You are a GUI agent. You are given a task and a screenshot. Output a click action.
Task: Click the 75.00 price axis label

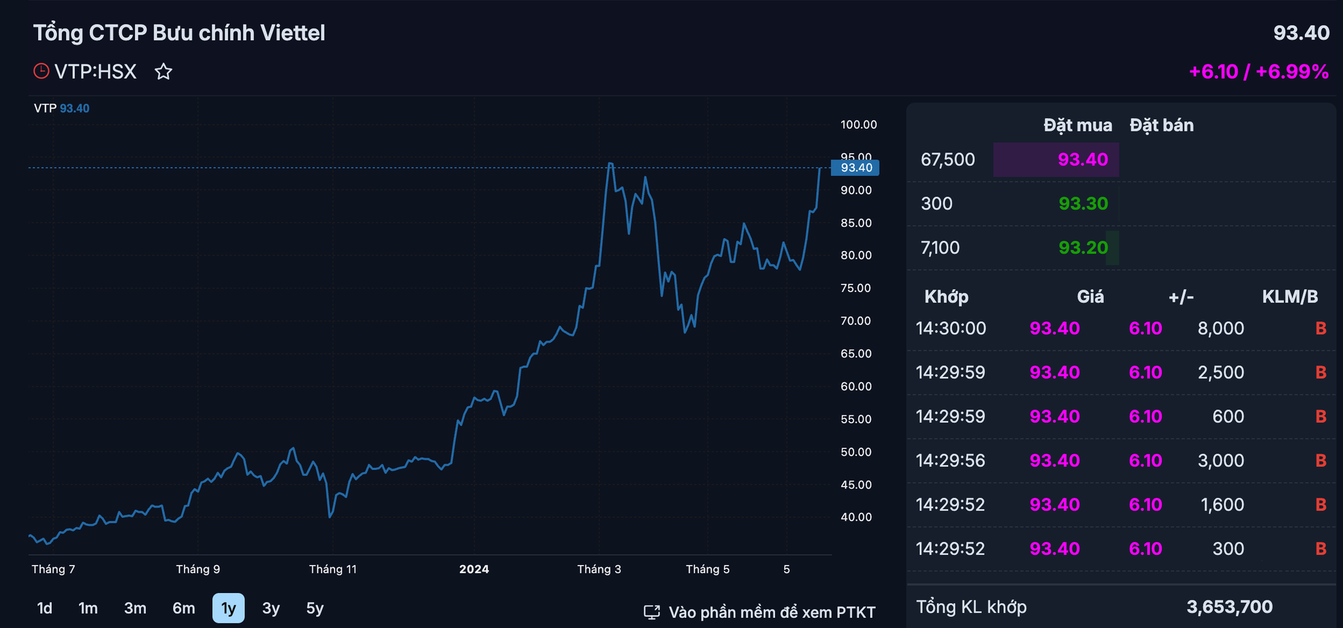pyautogui.click(x=856, y=289)
